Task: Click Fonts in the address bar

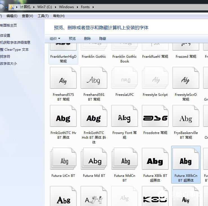Action: (85, 7)
